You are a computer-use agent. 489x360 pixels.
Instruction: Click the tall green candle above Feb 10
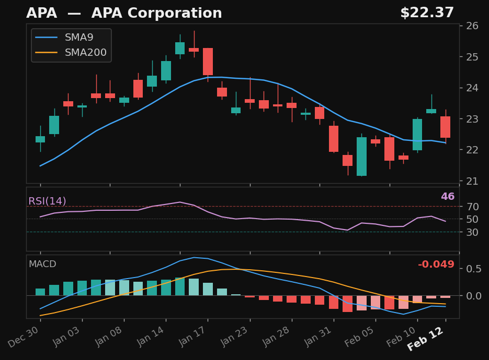(417, 135)
